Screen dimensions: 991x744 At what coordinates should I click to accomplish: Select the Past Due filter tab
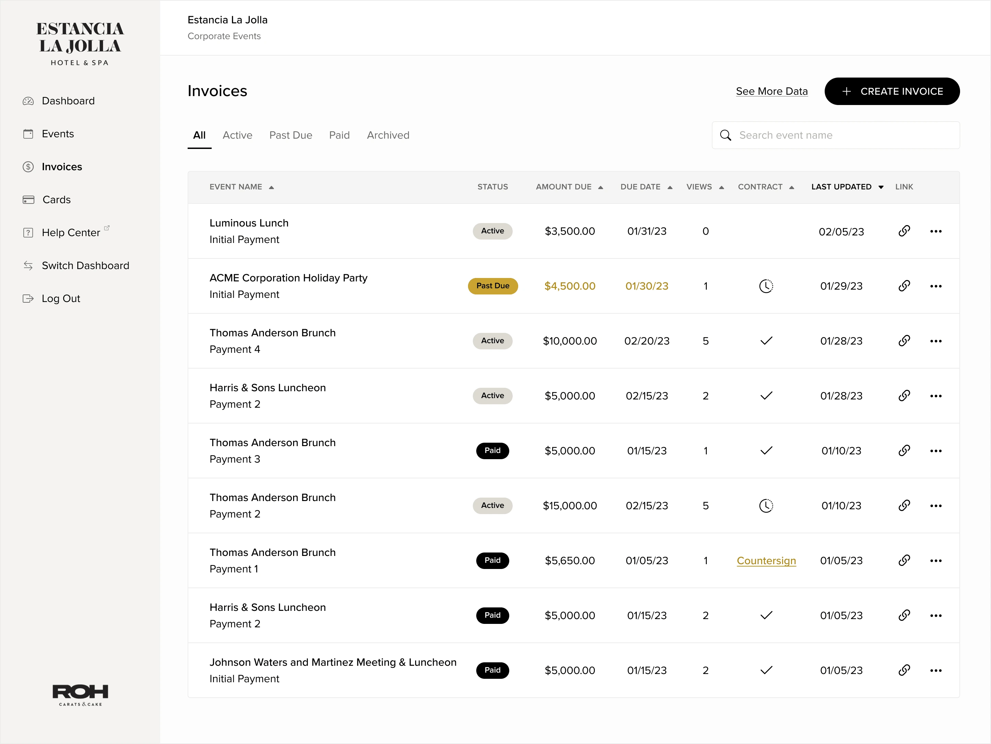(289, 135)
